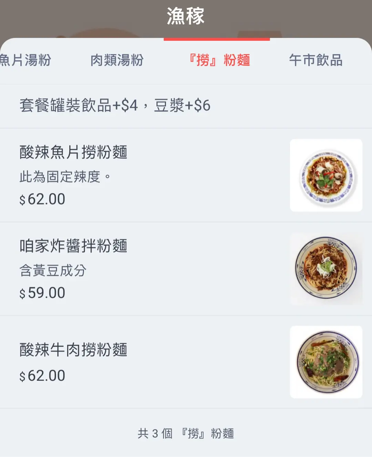Open the 酸辣魚片撈粉麵 dish photo
Screen dimensions: 372x457
tap(326, 175)
